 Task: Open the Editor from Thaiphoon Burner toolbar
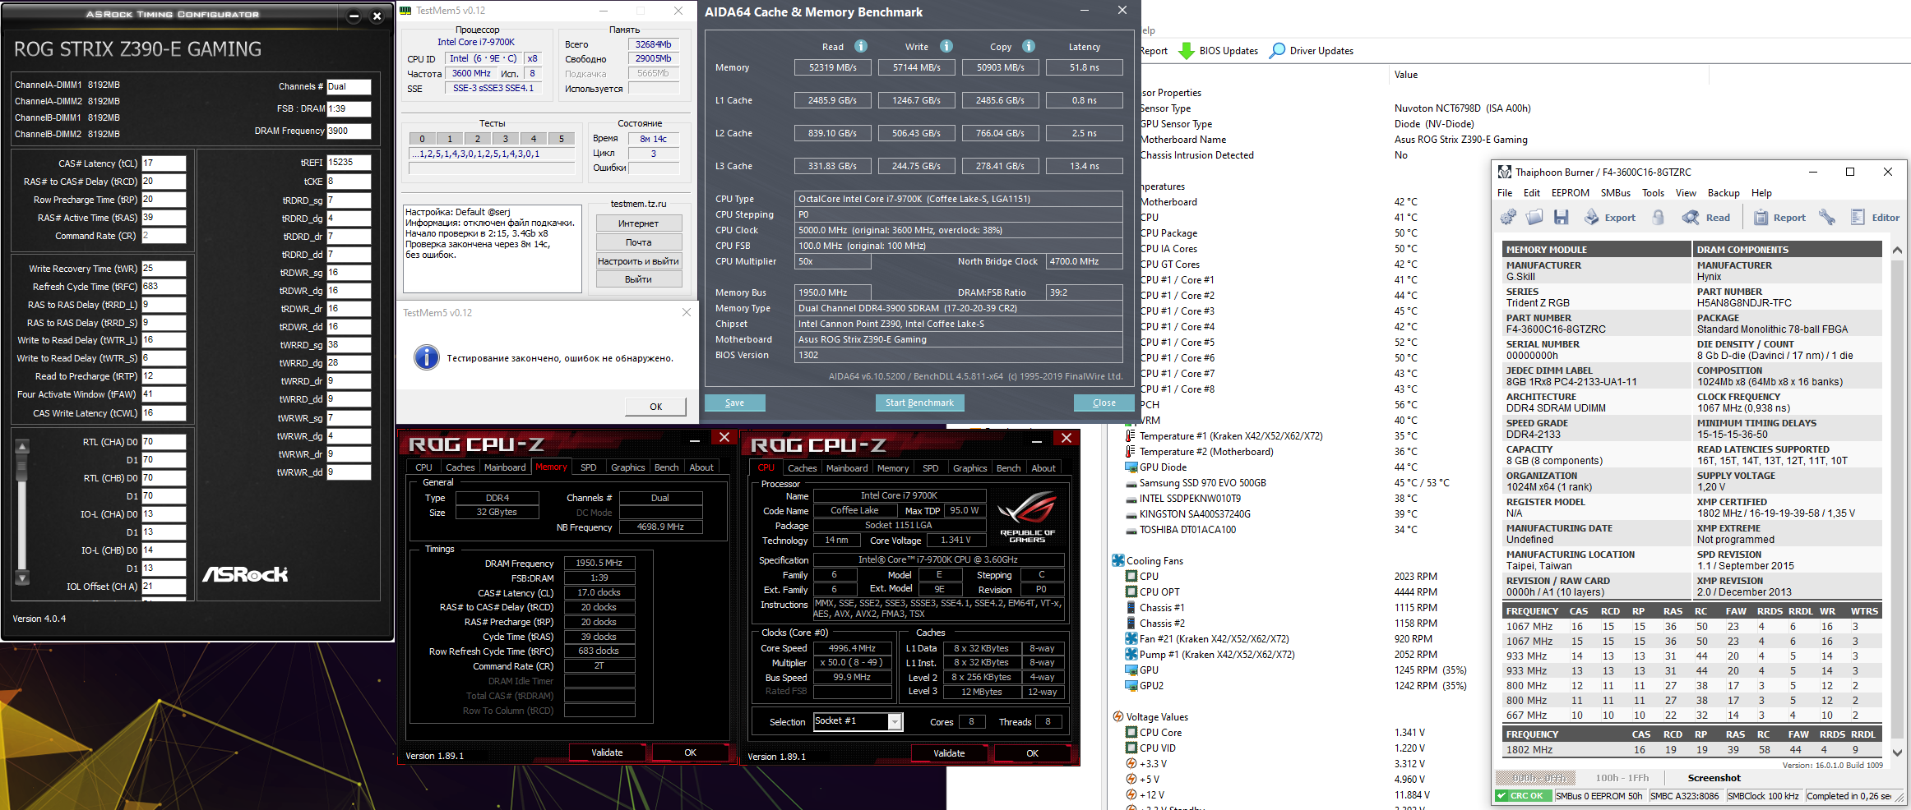point(1875,218)
